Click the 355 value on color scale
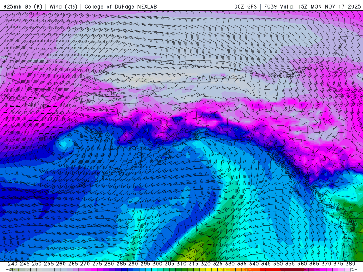363x272 pixels. coord(290,264)
